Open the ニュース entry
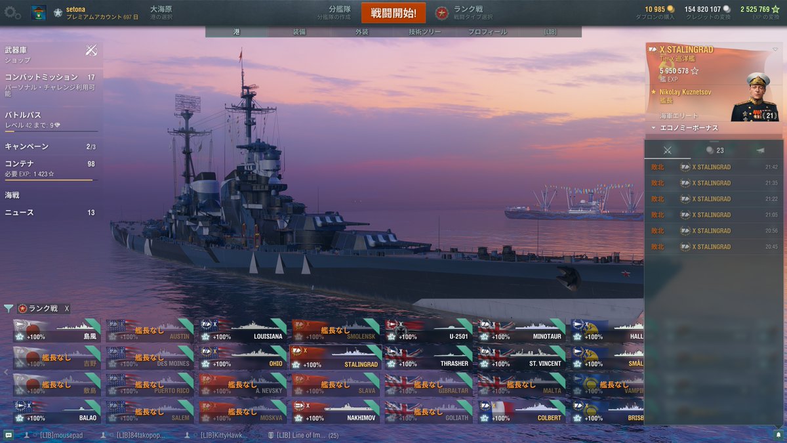 tap(51, 212)
